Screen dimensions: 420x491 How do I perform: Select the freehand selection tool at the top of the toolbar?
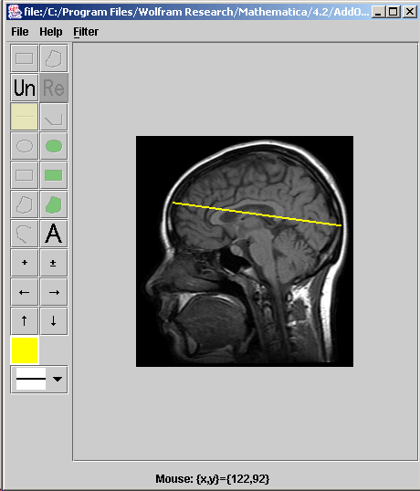tap(54, 58)
